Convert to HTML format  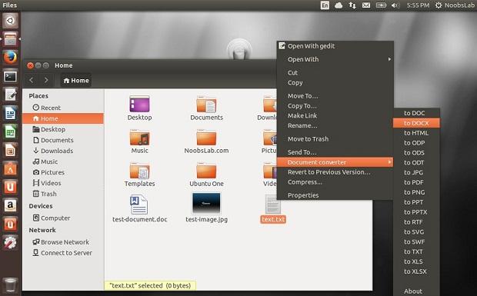(x=416, y=133)
